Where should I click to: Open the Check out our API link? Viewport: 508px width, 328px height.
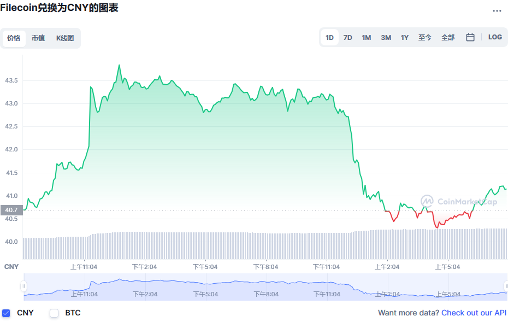pos(474,313)
